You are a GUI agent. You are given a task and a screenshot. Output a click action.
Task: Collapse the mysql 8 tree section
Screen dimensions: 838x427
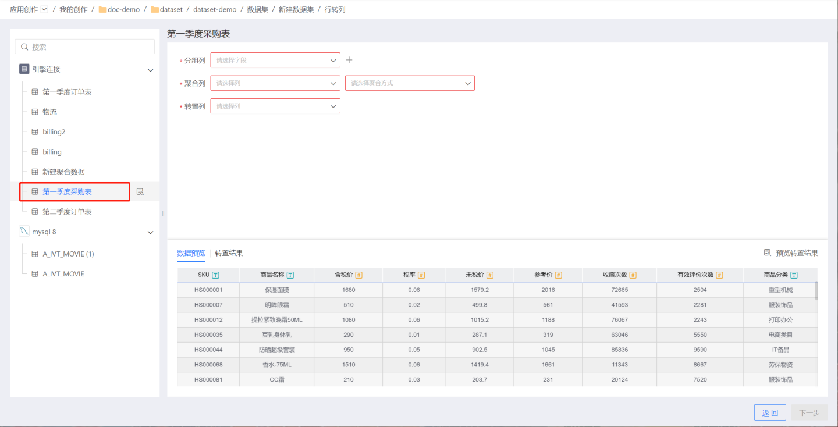tap(150, 232)
